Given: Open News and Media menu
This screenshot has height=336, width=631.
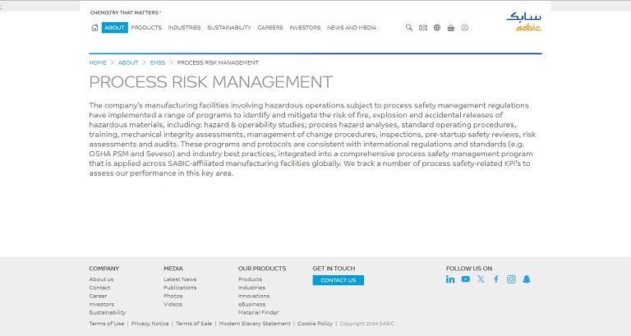Looking at the screenshot, I should (x=352, y=27).
